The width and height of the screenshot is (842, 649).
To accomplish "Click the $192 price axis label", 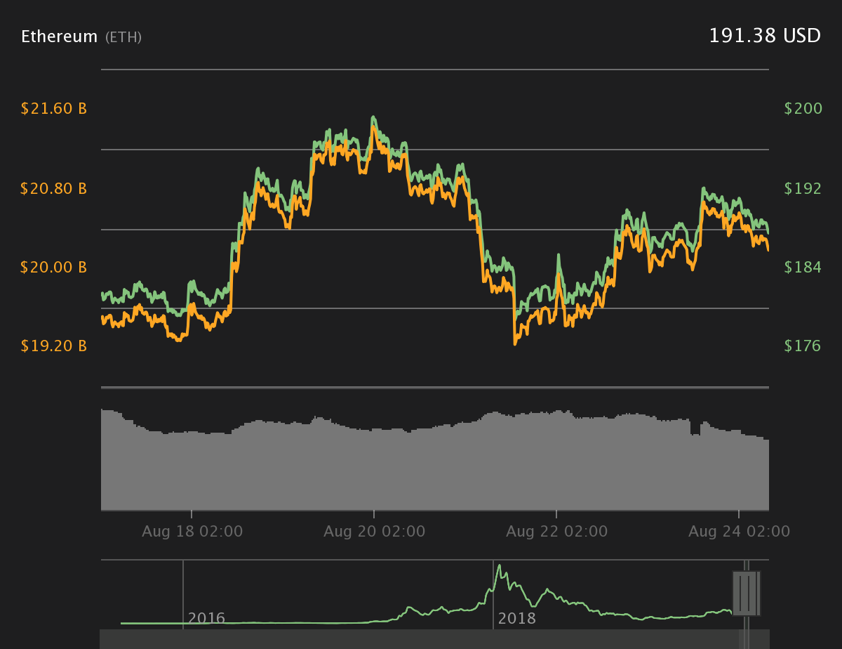I will (803, 188).
